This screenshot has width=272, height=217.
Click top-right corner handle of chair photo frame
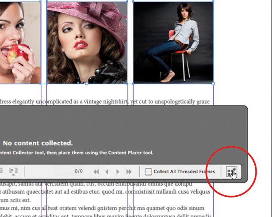coord(213,2)
